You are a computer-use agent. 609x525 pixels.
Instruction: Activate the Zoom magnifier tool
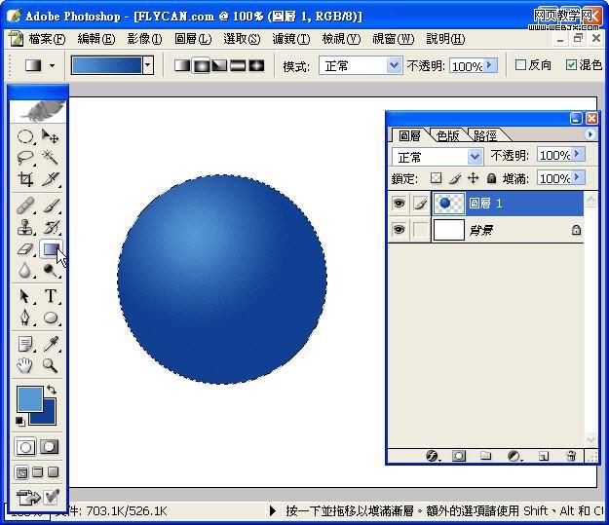51,366
